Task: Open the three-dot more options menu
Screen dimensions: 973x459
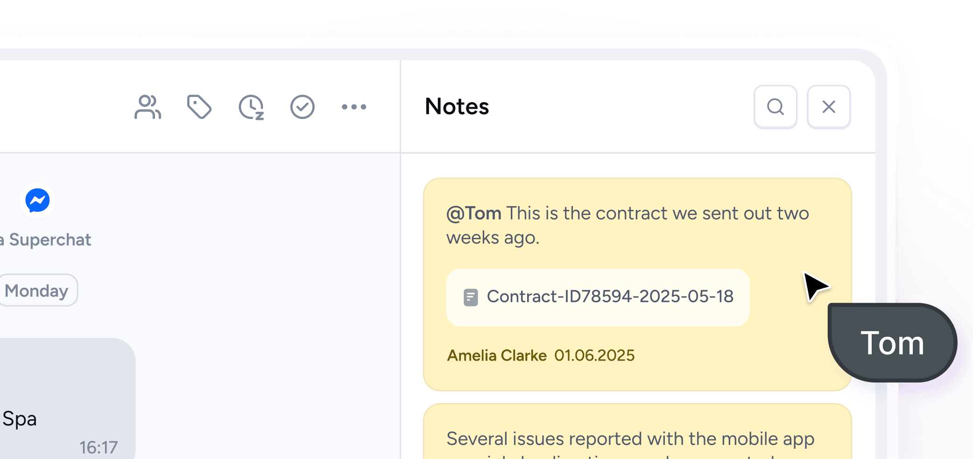Action: click(354, 107)
